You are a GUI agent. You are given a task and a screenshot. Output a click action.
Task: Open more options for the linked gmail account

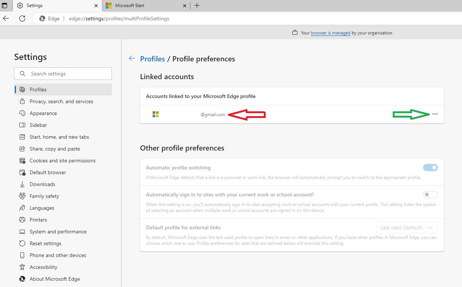click(x=435, y=114)
